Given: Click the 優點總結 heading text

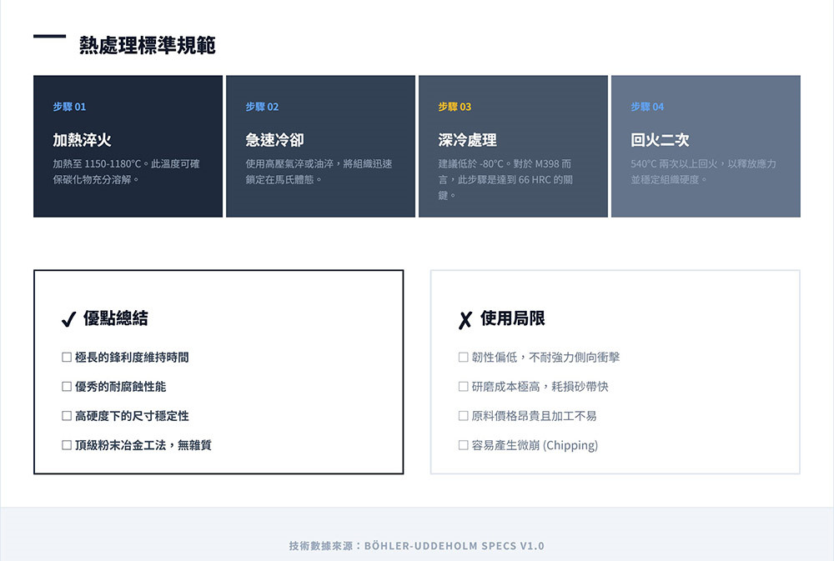Looking at the screenshot, I should pyautogui.click(x=116, y=318).
